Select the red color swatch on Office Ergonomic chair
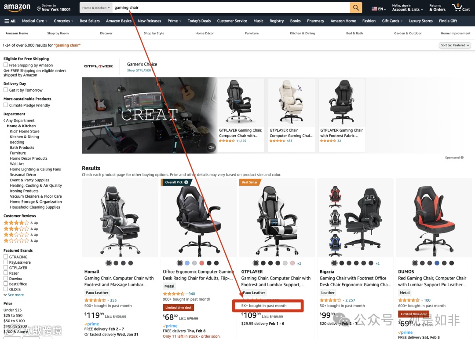The image size is (475, 339). [202, 263]
